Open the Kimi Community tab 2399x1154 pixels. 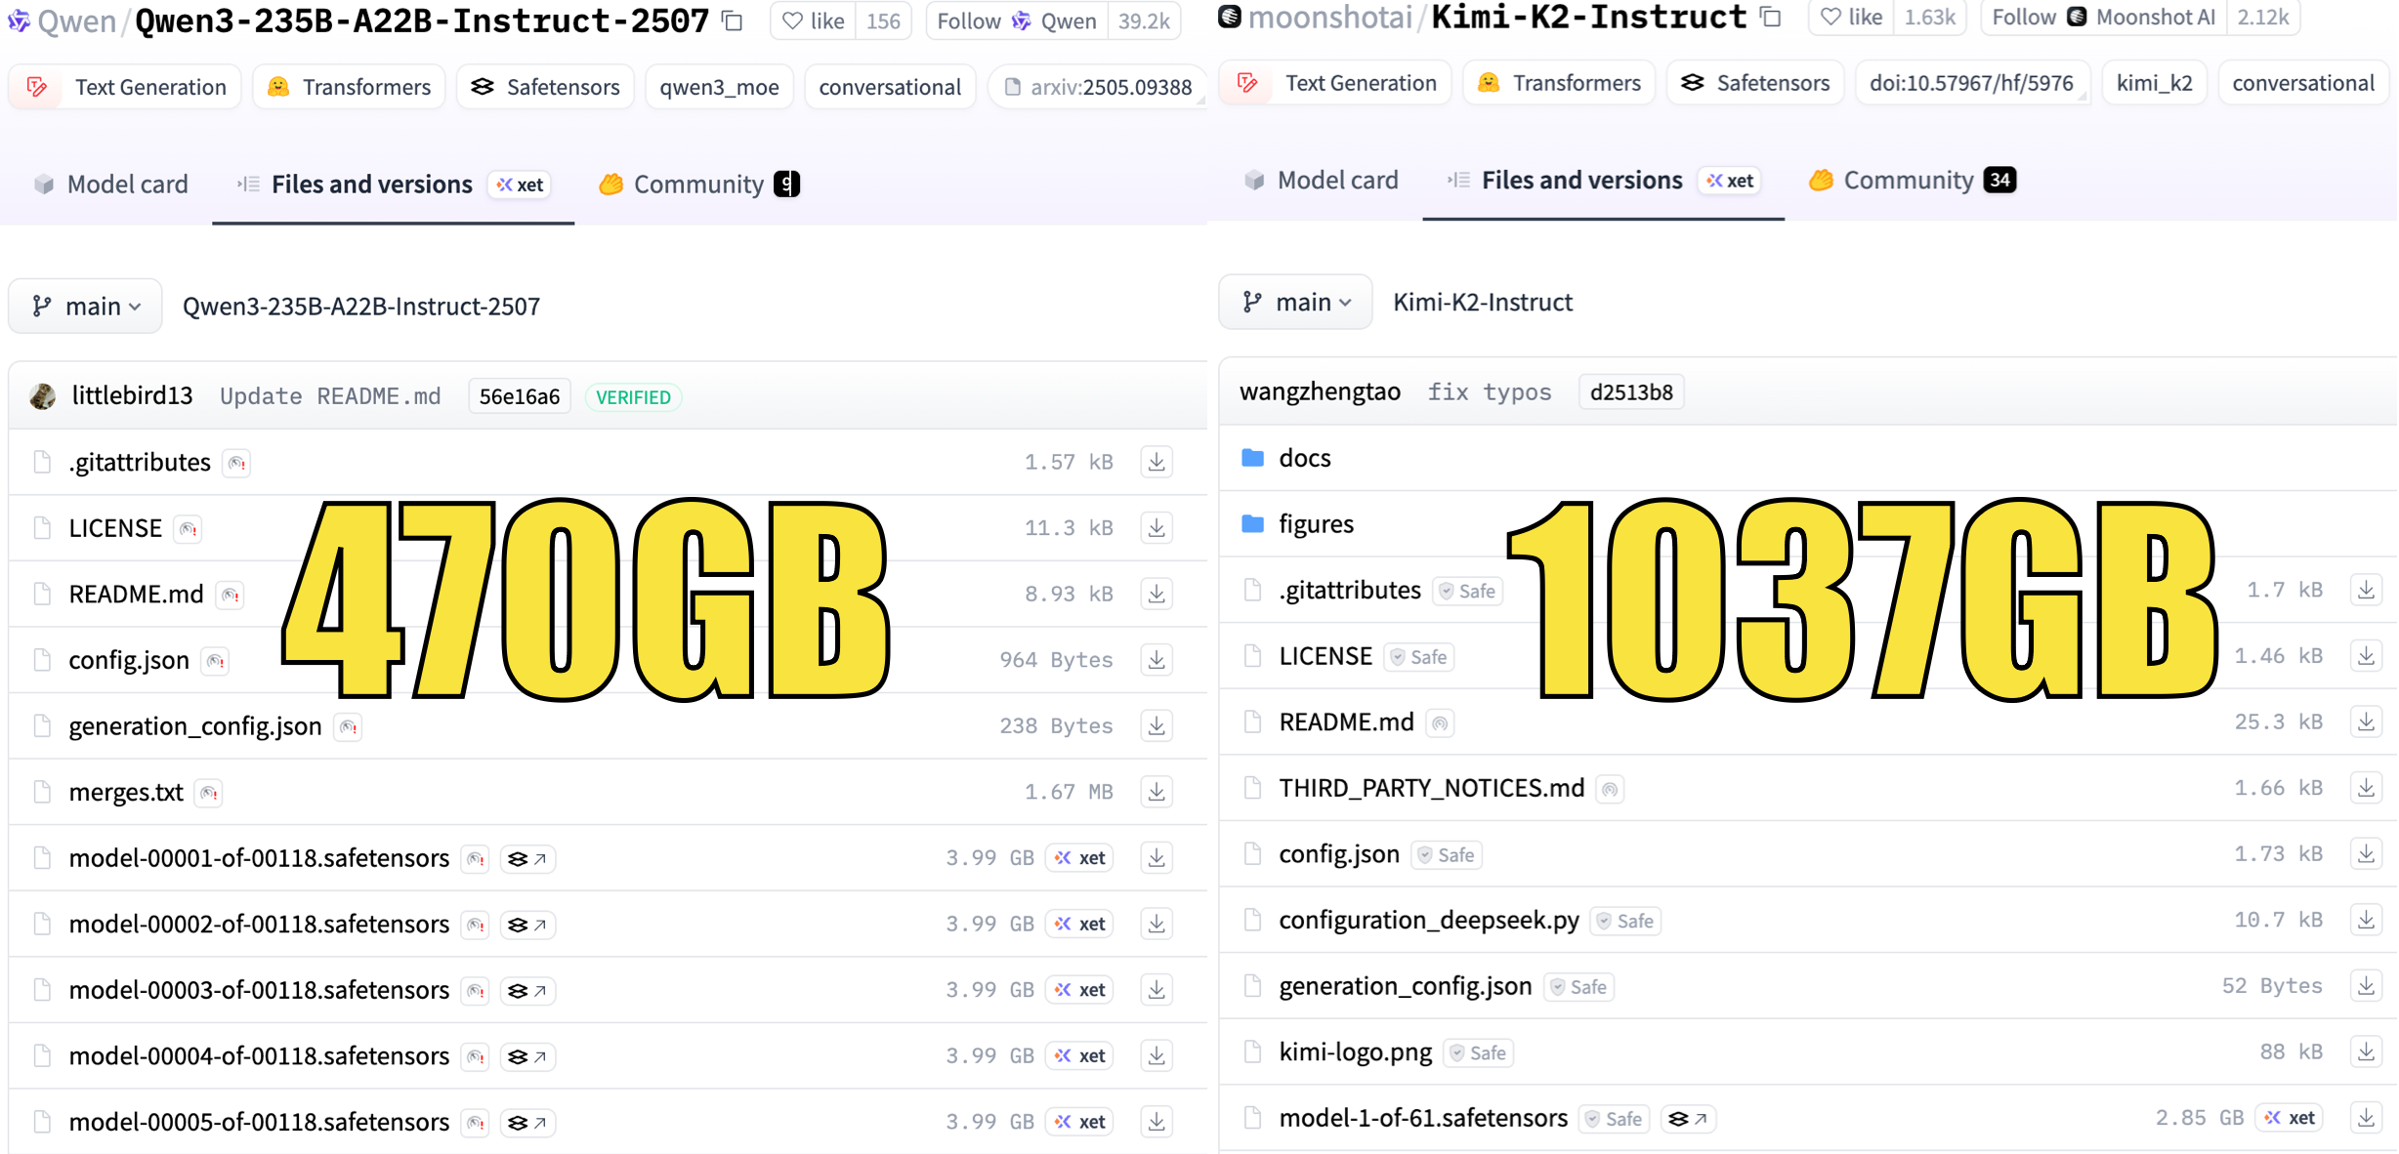click(x=1909, y=181)
